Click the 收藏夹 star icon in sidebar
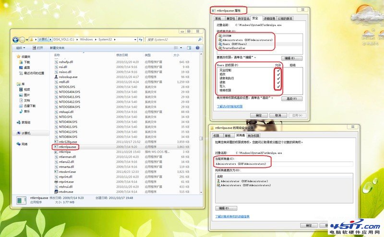The width and height of the screenshot is (384, 237). [x=18, y=56]
